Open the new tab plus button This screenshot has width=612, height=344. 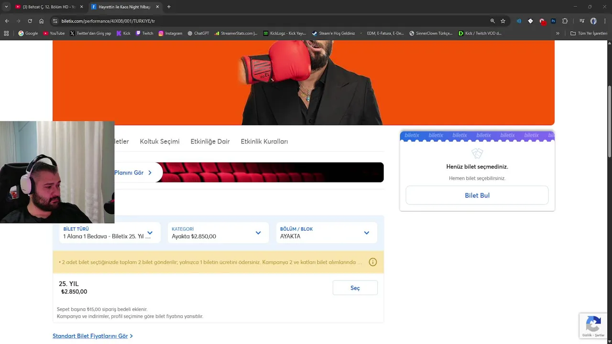pyautogui.click(x=169, y=7)
